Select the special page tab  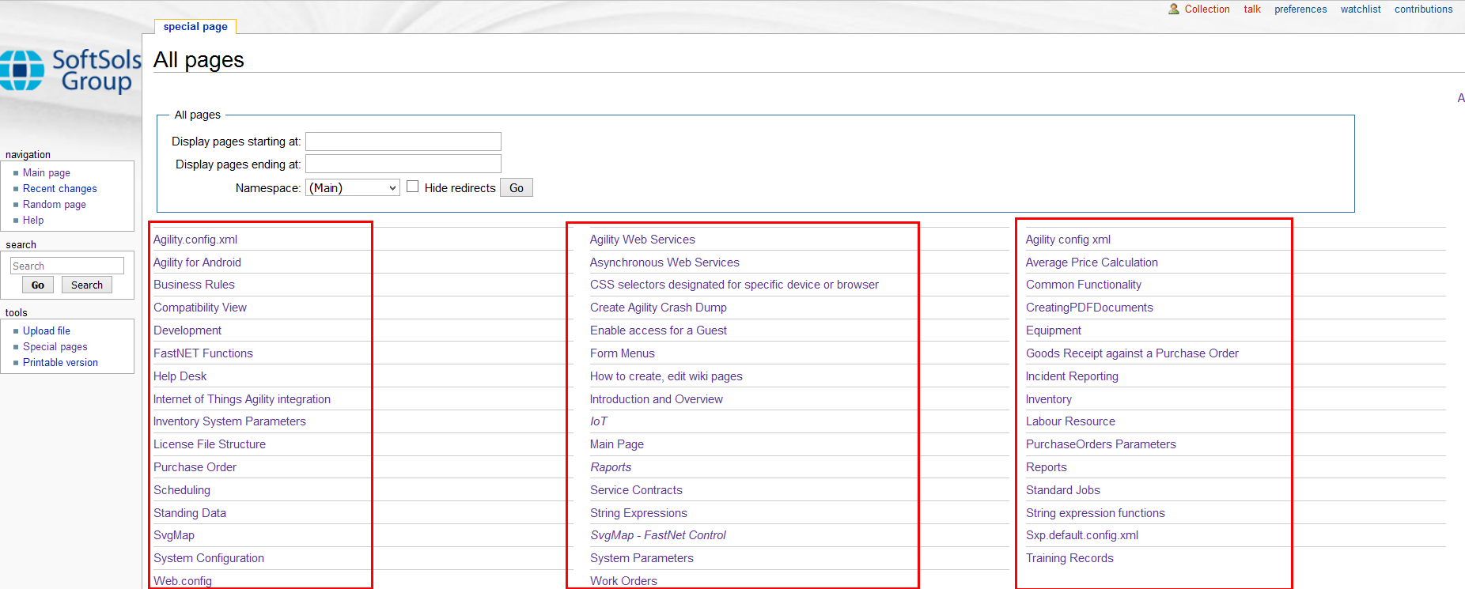[195, 27]
